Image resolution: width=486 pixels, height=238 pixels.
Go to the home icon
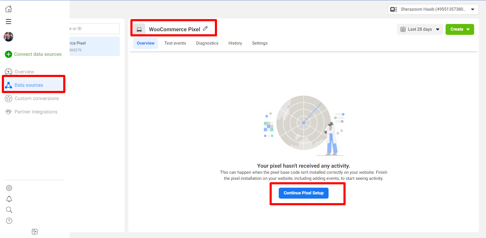click(9, 9)
